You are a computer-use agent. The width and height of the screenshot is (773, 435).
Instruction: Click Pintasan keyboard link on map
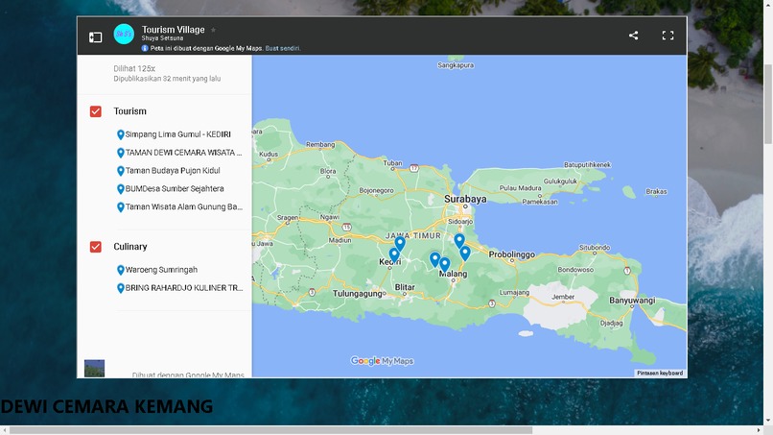tap(660, 374)
